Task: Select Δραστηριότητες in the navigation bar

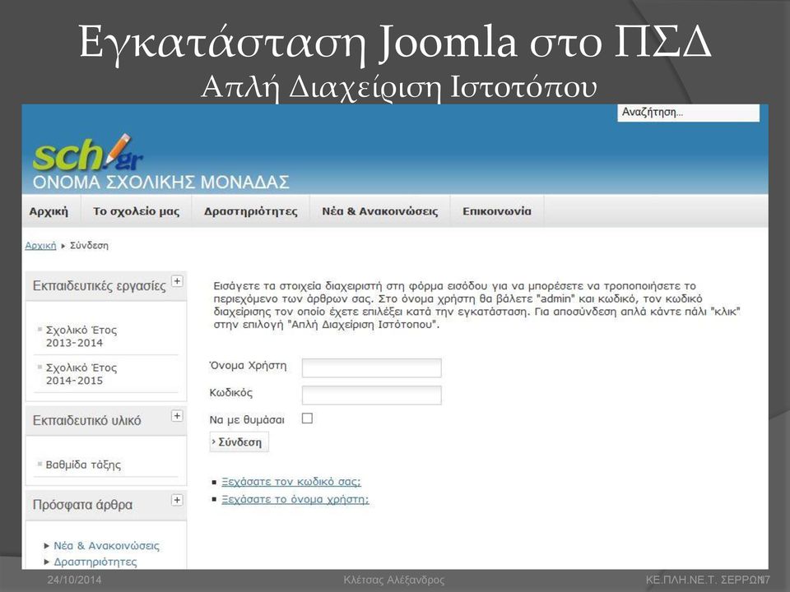Action: click(250, 211)
